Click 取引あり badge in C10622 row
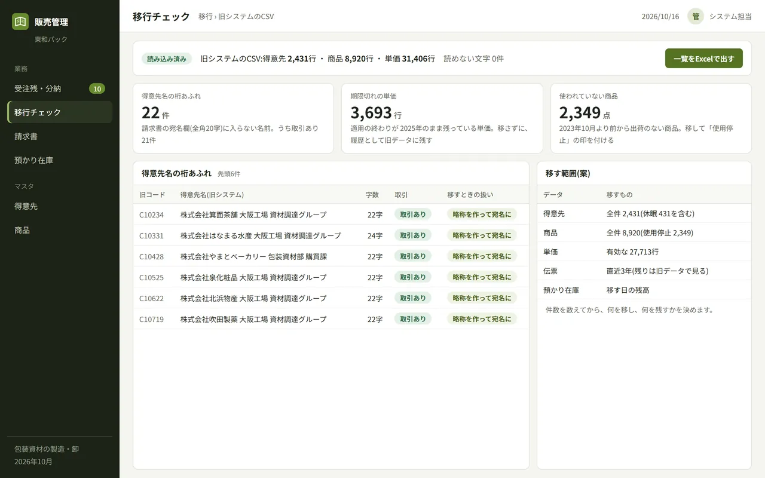Viewport: 765px width, 478px height. pyautogui.click(x=413, y=298)
